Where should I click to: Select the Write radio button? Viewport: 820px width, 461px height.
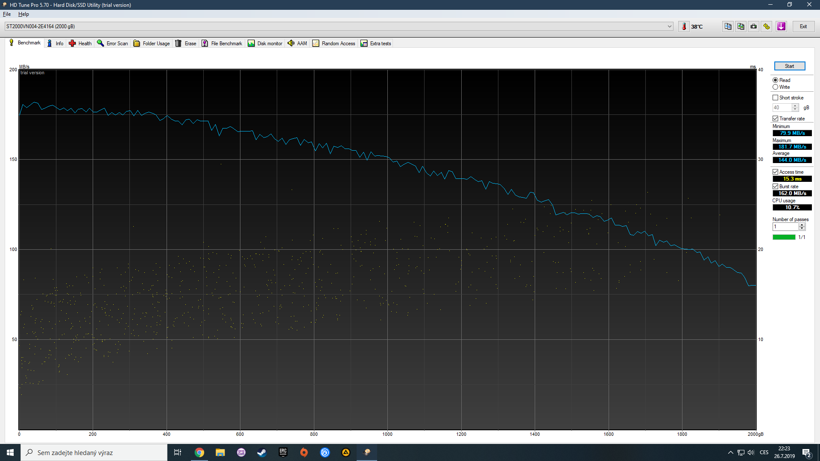tap(775, 87)
